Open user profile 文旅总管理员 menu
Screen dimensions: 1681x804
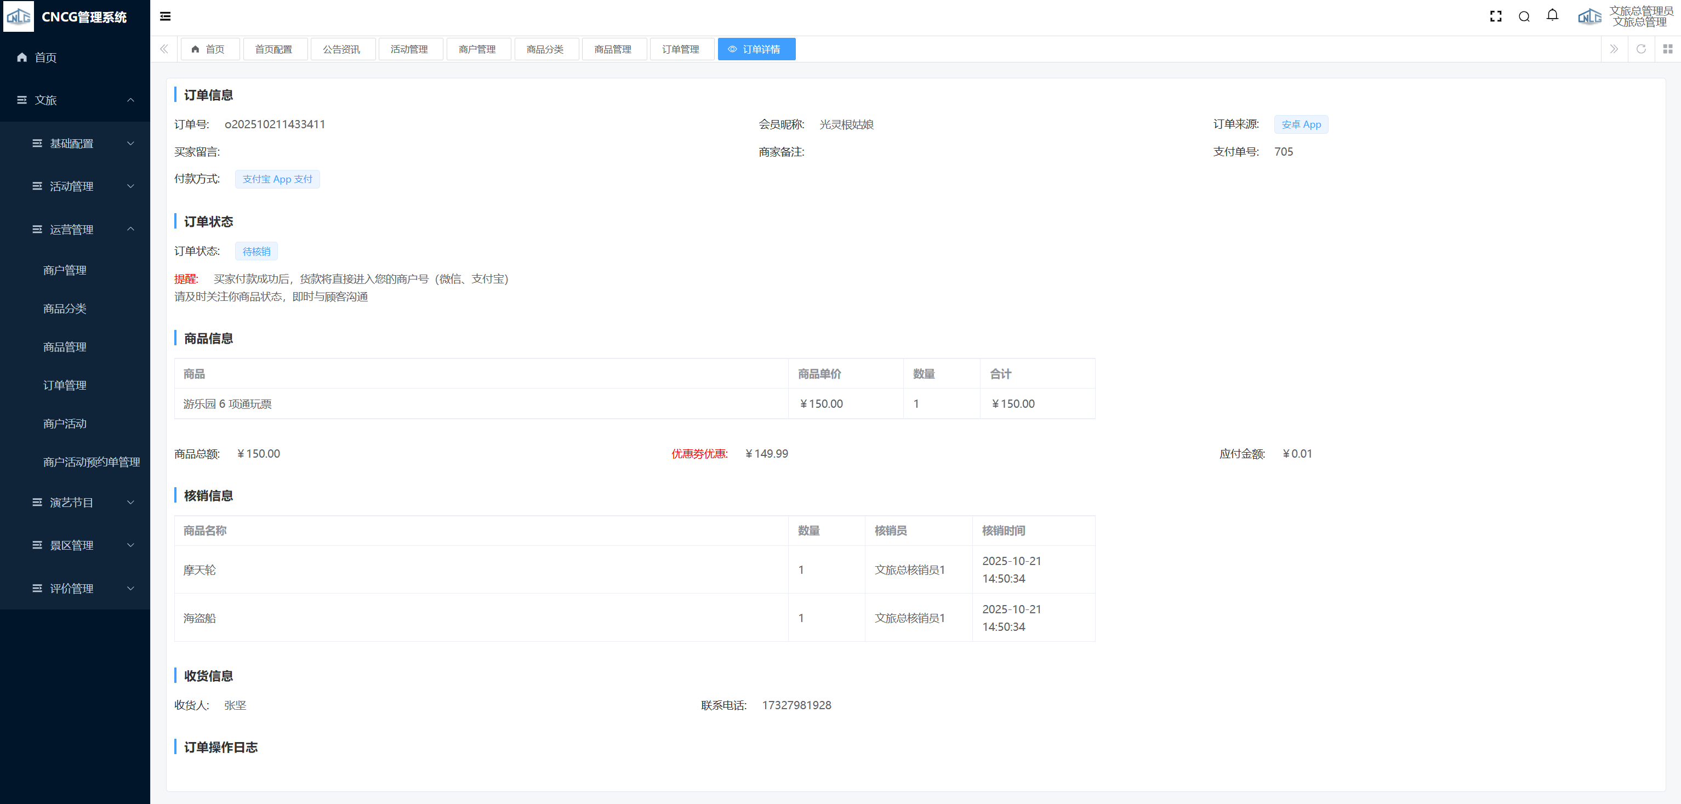(1640, 16)
